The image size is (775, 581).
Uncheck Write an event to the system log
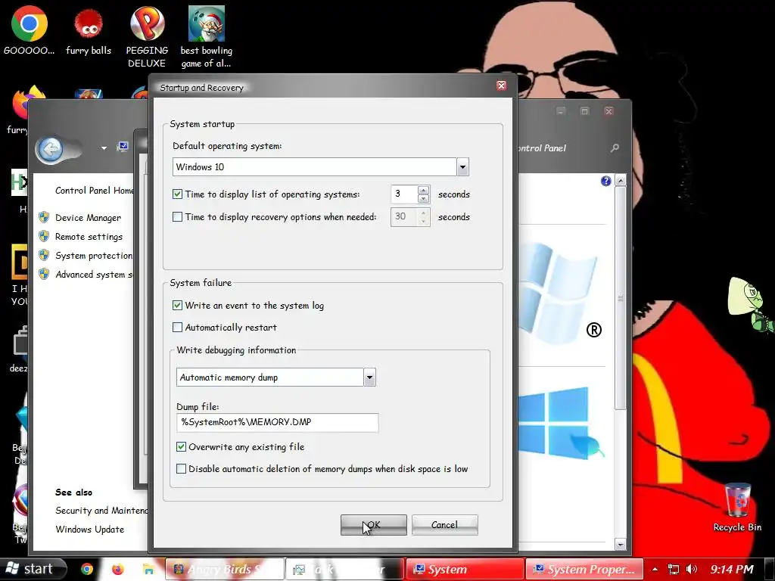[x=177, y=306]
